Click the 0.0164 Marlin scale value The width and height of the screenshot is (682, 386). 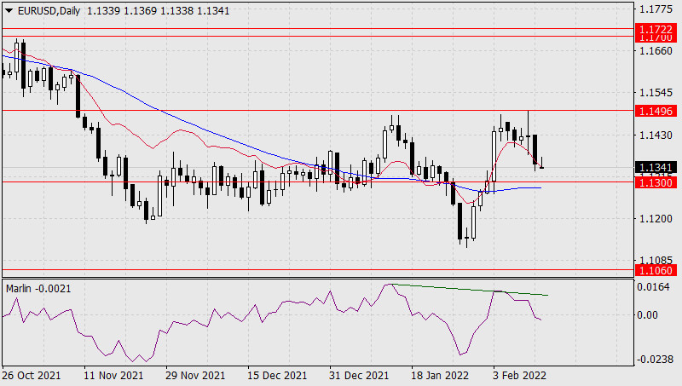coord(653,287)
